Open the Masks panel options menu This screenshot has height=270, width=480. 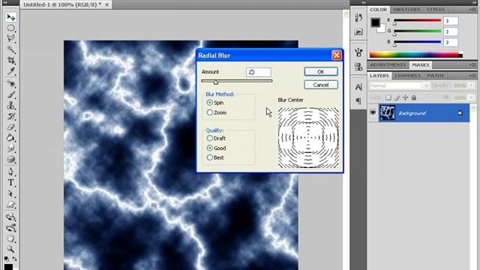(x=472, y=65)
